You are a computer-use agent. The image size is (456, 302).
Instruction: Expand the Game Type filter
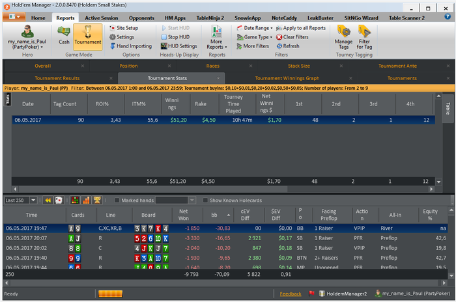tap(255, 37)
